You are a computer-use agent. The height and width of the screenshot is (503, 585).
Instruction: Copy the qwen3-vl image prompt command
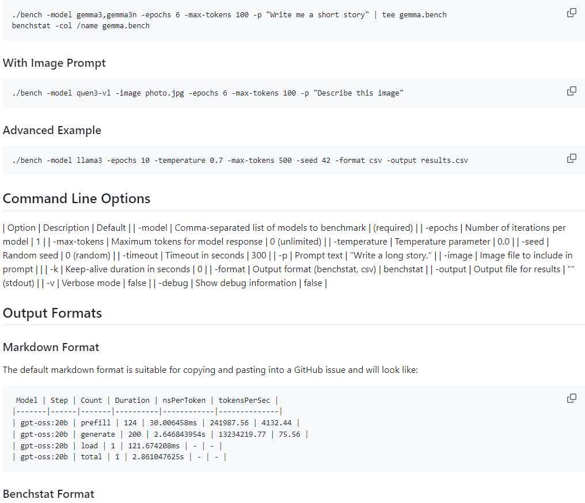coord(571,91)
